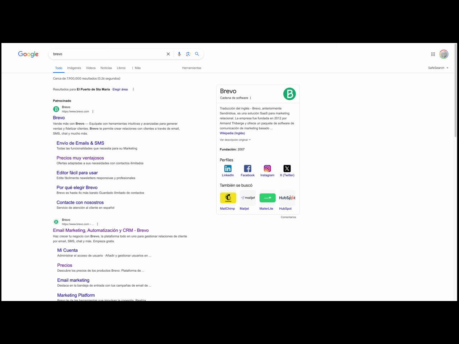Open Herramientas search tools

point(191,68)
